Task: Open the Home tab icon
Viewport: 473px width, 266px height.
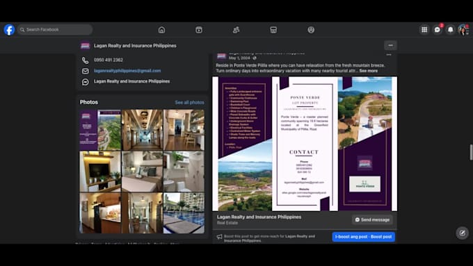Action: point(161,30)
